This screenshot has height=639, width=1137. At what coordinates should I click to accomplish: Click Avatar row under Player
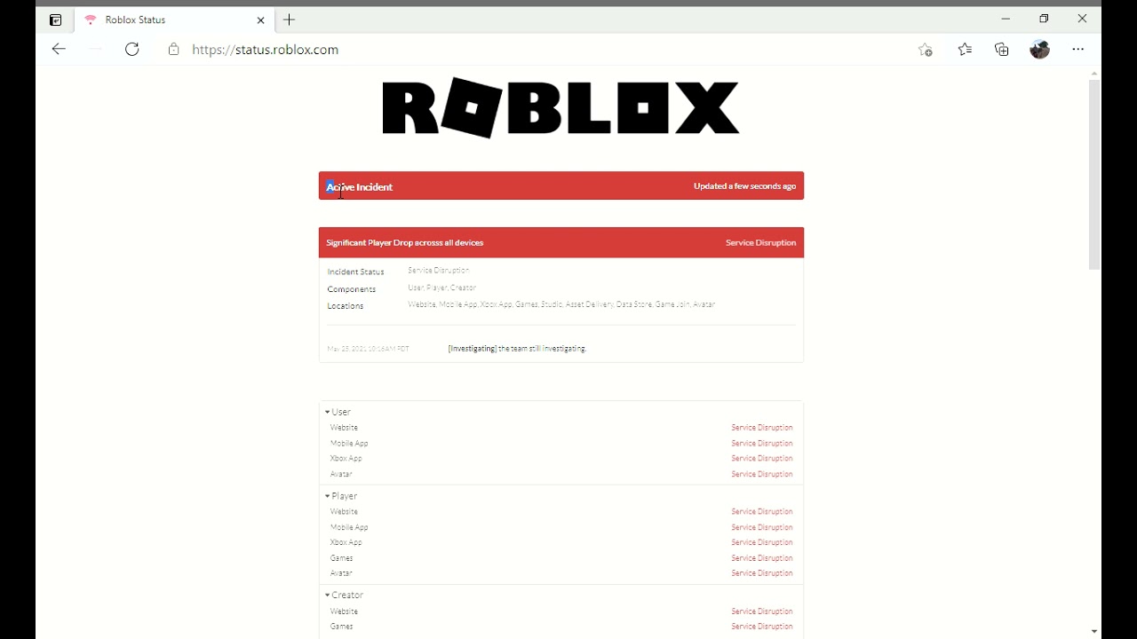coord(561,573)
